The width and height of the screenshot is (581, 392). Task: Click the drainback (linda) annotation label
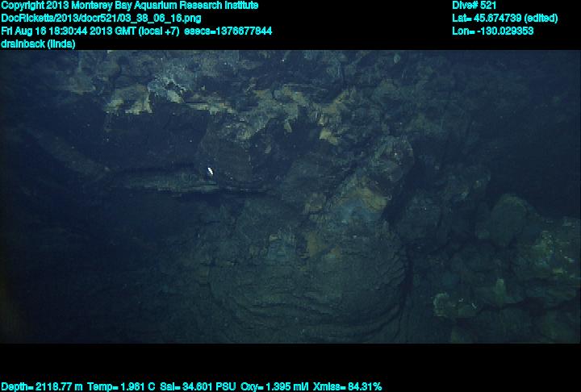pyautogui.click(x=39, y=44)
